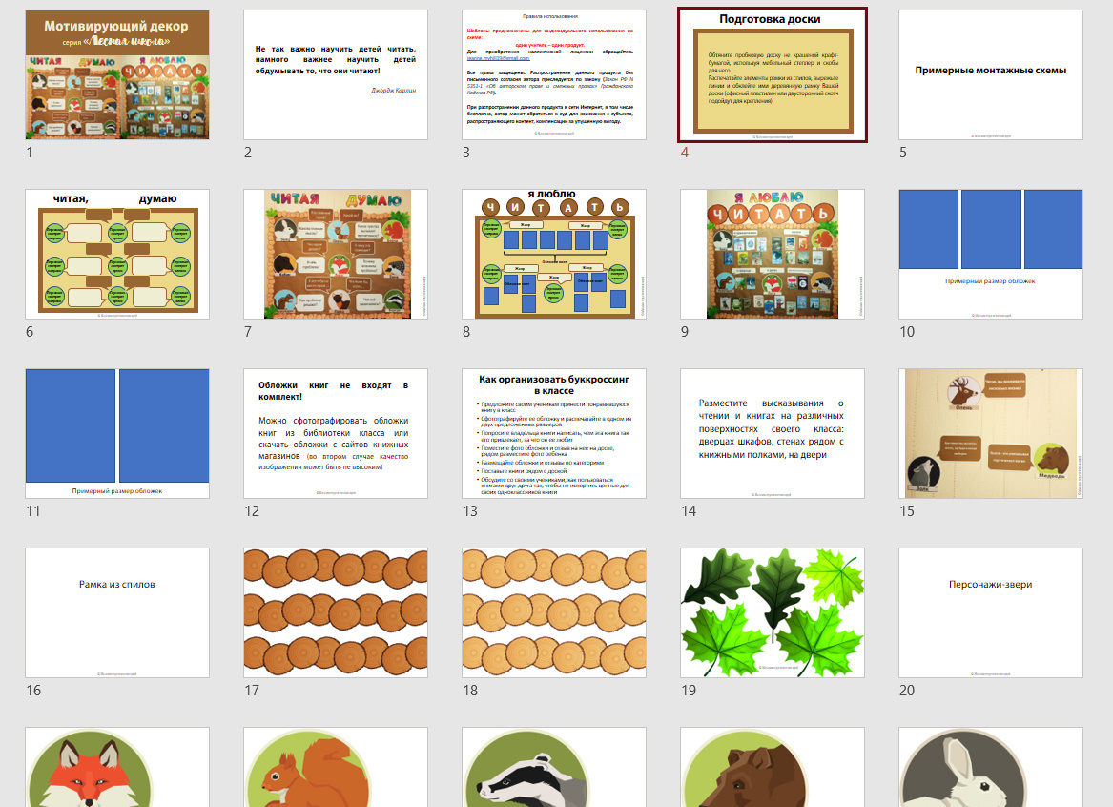Select the Рамка из спилов slide
This screenshot has height=807, width=1113.
pyautogui.click(x=117, y=612)
